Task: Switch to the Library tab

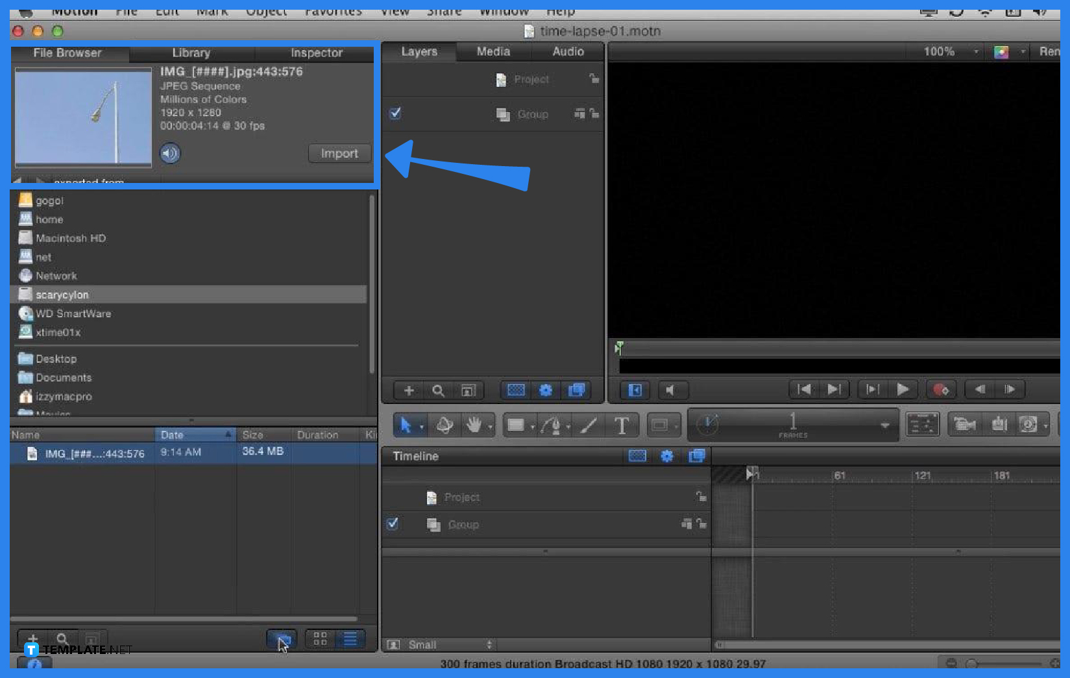Action: 191,53
